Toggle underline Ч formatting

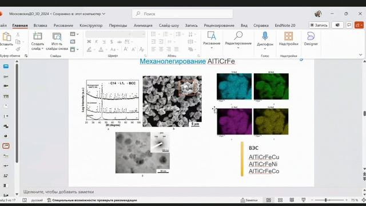[x=104, y=42]
